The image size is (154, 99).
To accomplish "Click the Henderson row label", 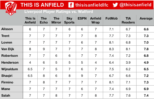I will (x=10, y=62).
